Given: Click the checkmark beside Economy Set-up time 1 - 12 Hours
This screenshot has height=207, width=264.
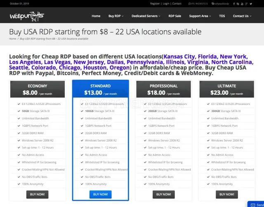Looking at the screenshot, I should pos(19,148).
